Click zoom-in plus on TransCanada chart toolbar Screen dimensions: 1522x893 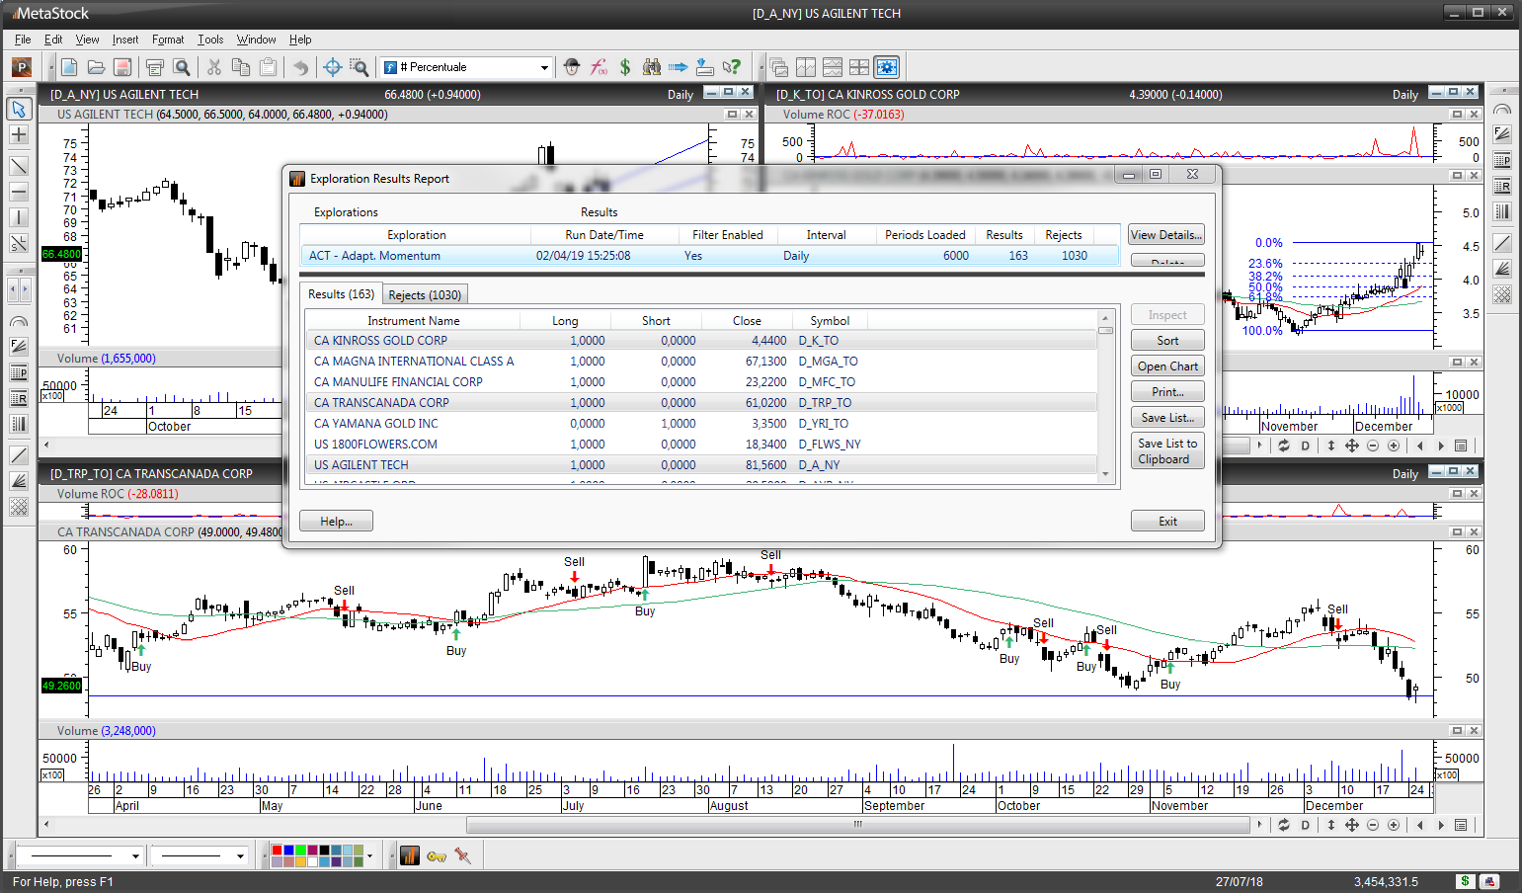[x=1394, y=825]
